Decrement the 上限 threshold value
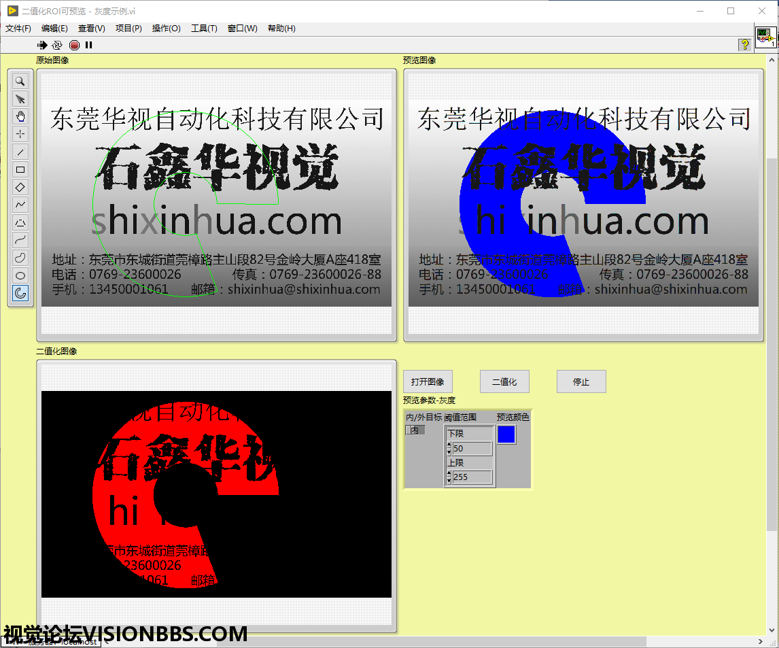The height and width of the screenshot is (648, 779). point(449,480)
